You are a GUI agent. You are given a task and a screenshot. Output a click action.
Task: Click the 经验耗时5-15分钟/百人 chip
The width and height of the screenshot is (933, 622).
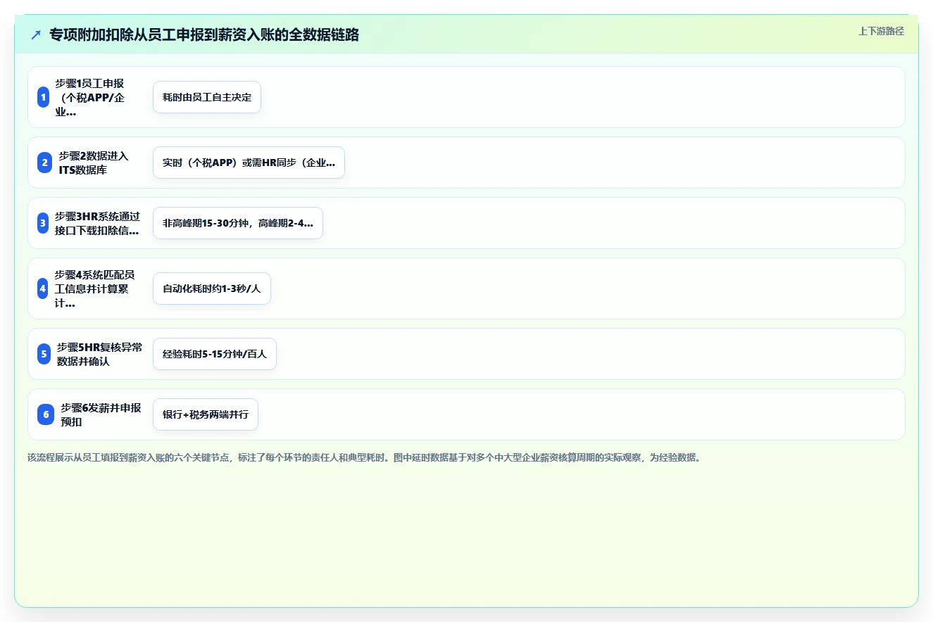(215, 354)
